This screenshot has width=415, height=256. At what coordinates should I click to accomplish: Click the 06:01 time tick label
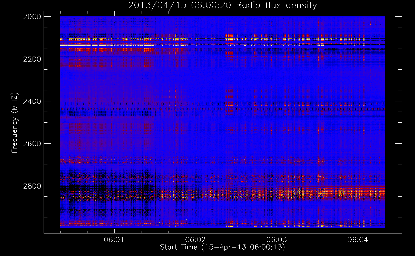pos(114,240)
